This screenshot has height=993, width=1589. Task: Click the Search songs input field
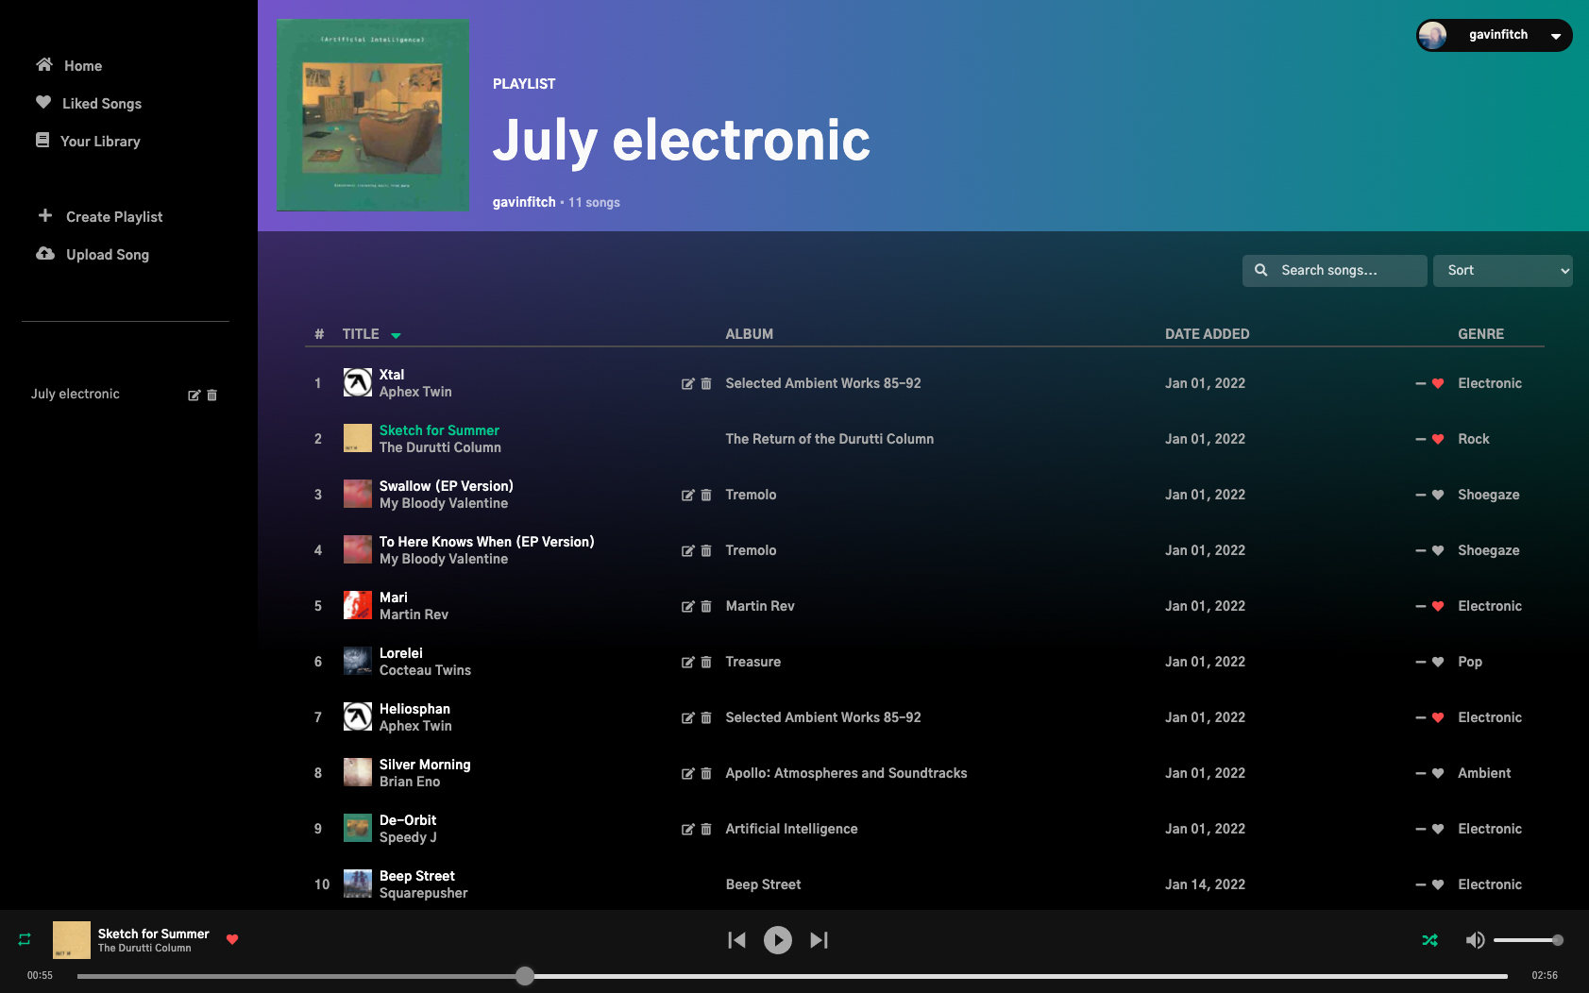1334,270
